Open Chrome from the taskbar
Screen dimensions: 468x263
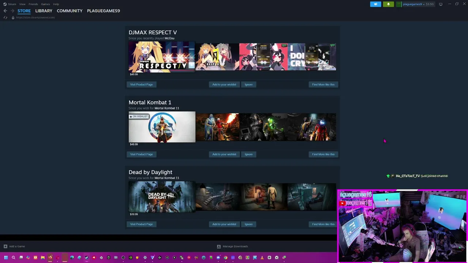pos(226,258)
